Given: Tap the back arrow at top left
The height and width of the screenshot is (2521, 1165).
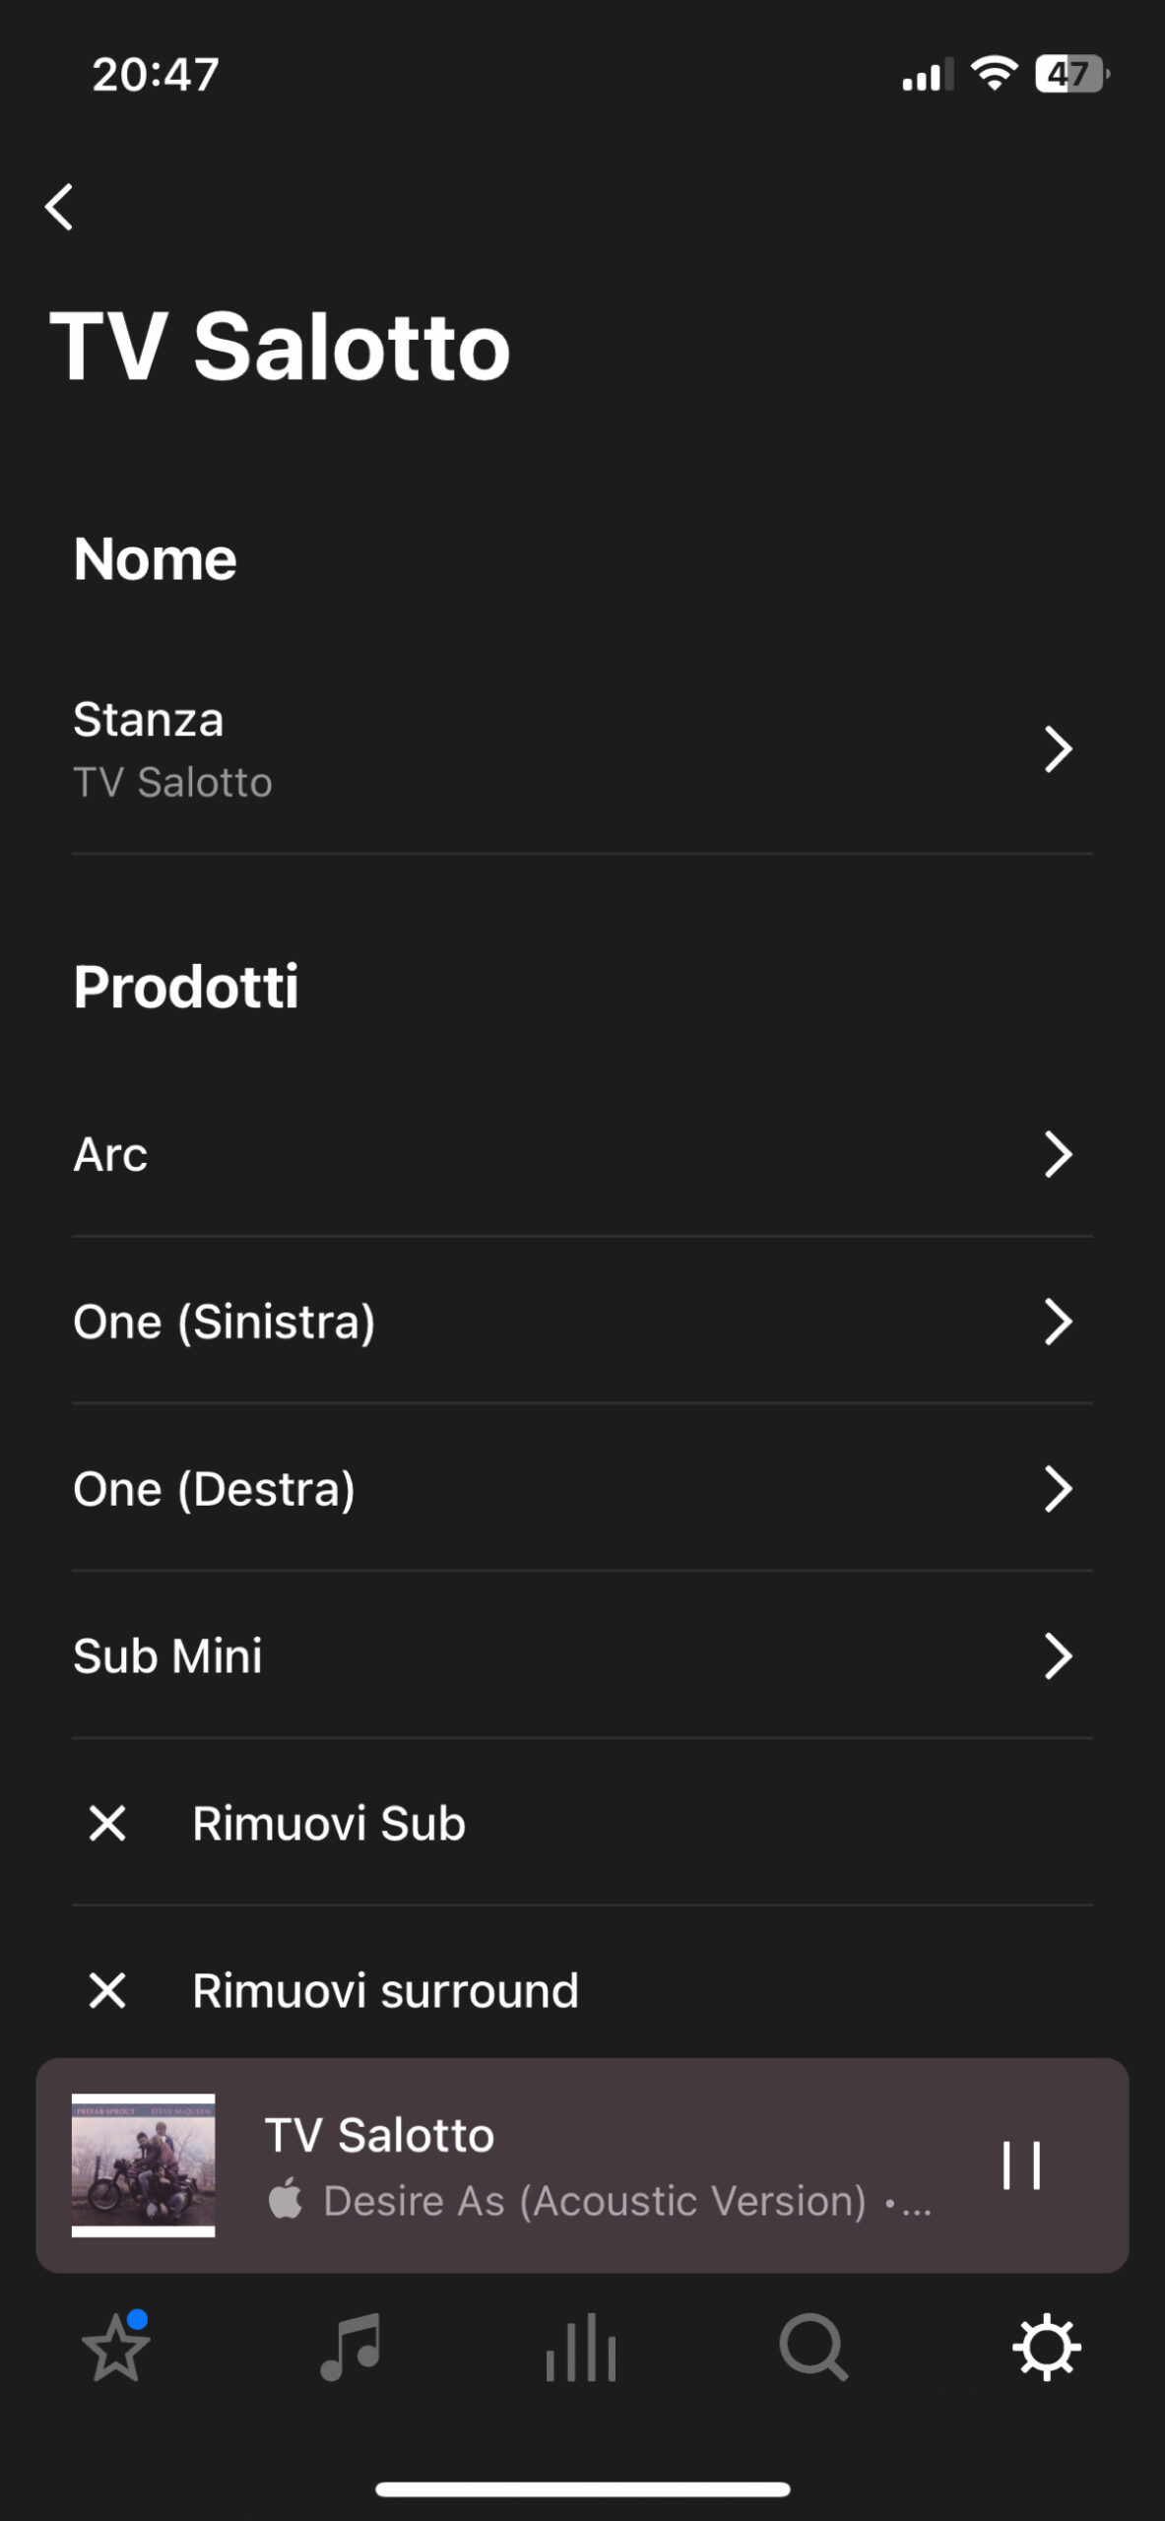Looking at the screenshot, I should 60,207.
